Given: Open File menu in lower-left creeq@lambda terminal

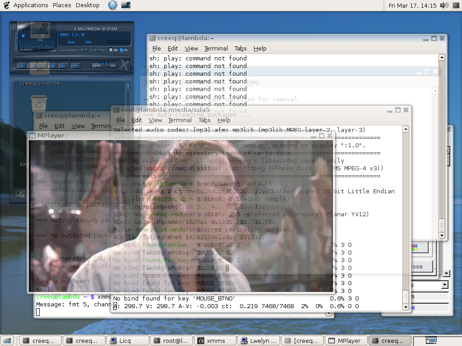Looking at the screenshot, I should [x=43, y=126].
